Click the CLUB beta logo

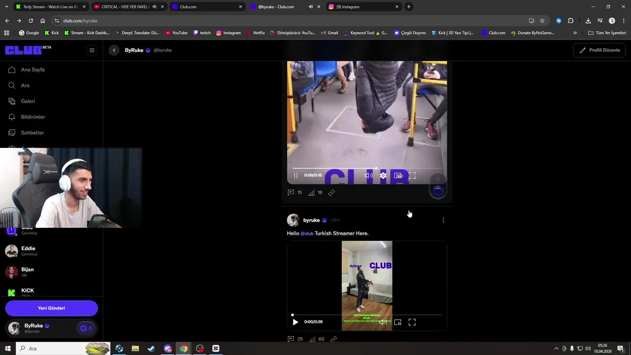point(28,50)
